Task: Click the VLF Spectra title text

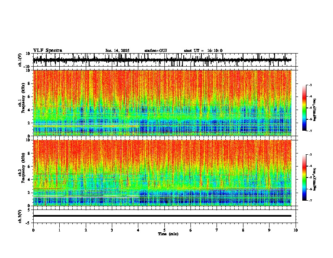Action: (48, 51)
